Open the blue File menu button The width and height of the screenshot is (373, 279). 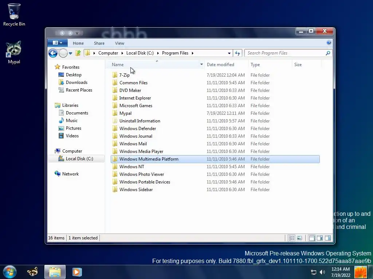(57, 43)
